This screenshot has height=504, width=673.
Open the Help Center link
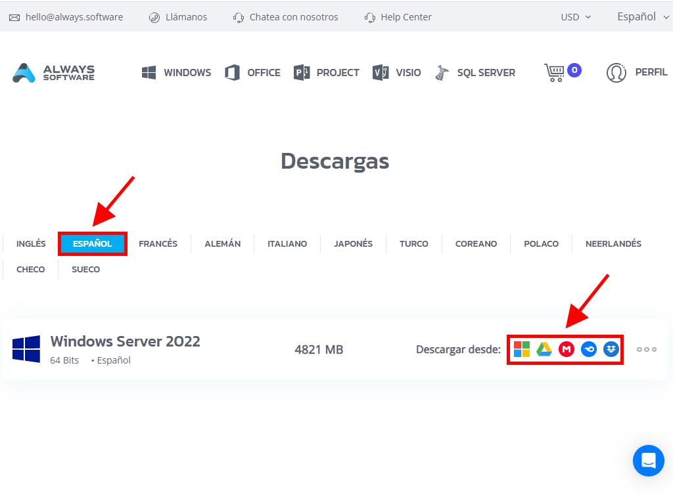[x=398, y=17]
